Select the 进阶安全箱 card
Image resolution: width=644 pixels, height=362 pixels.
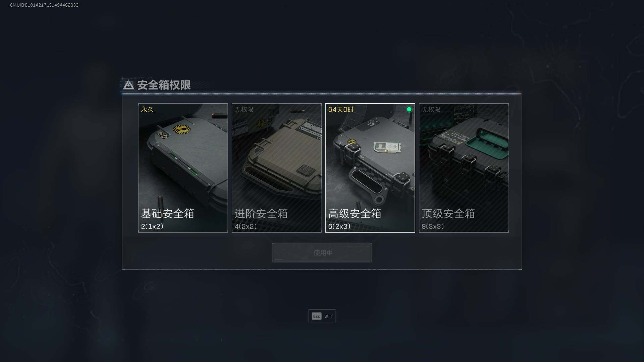276,168
